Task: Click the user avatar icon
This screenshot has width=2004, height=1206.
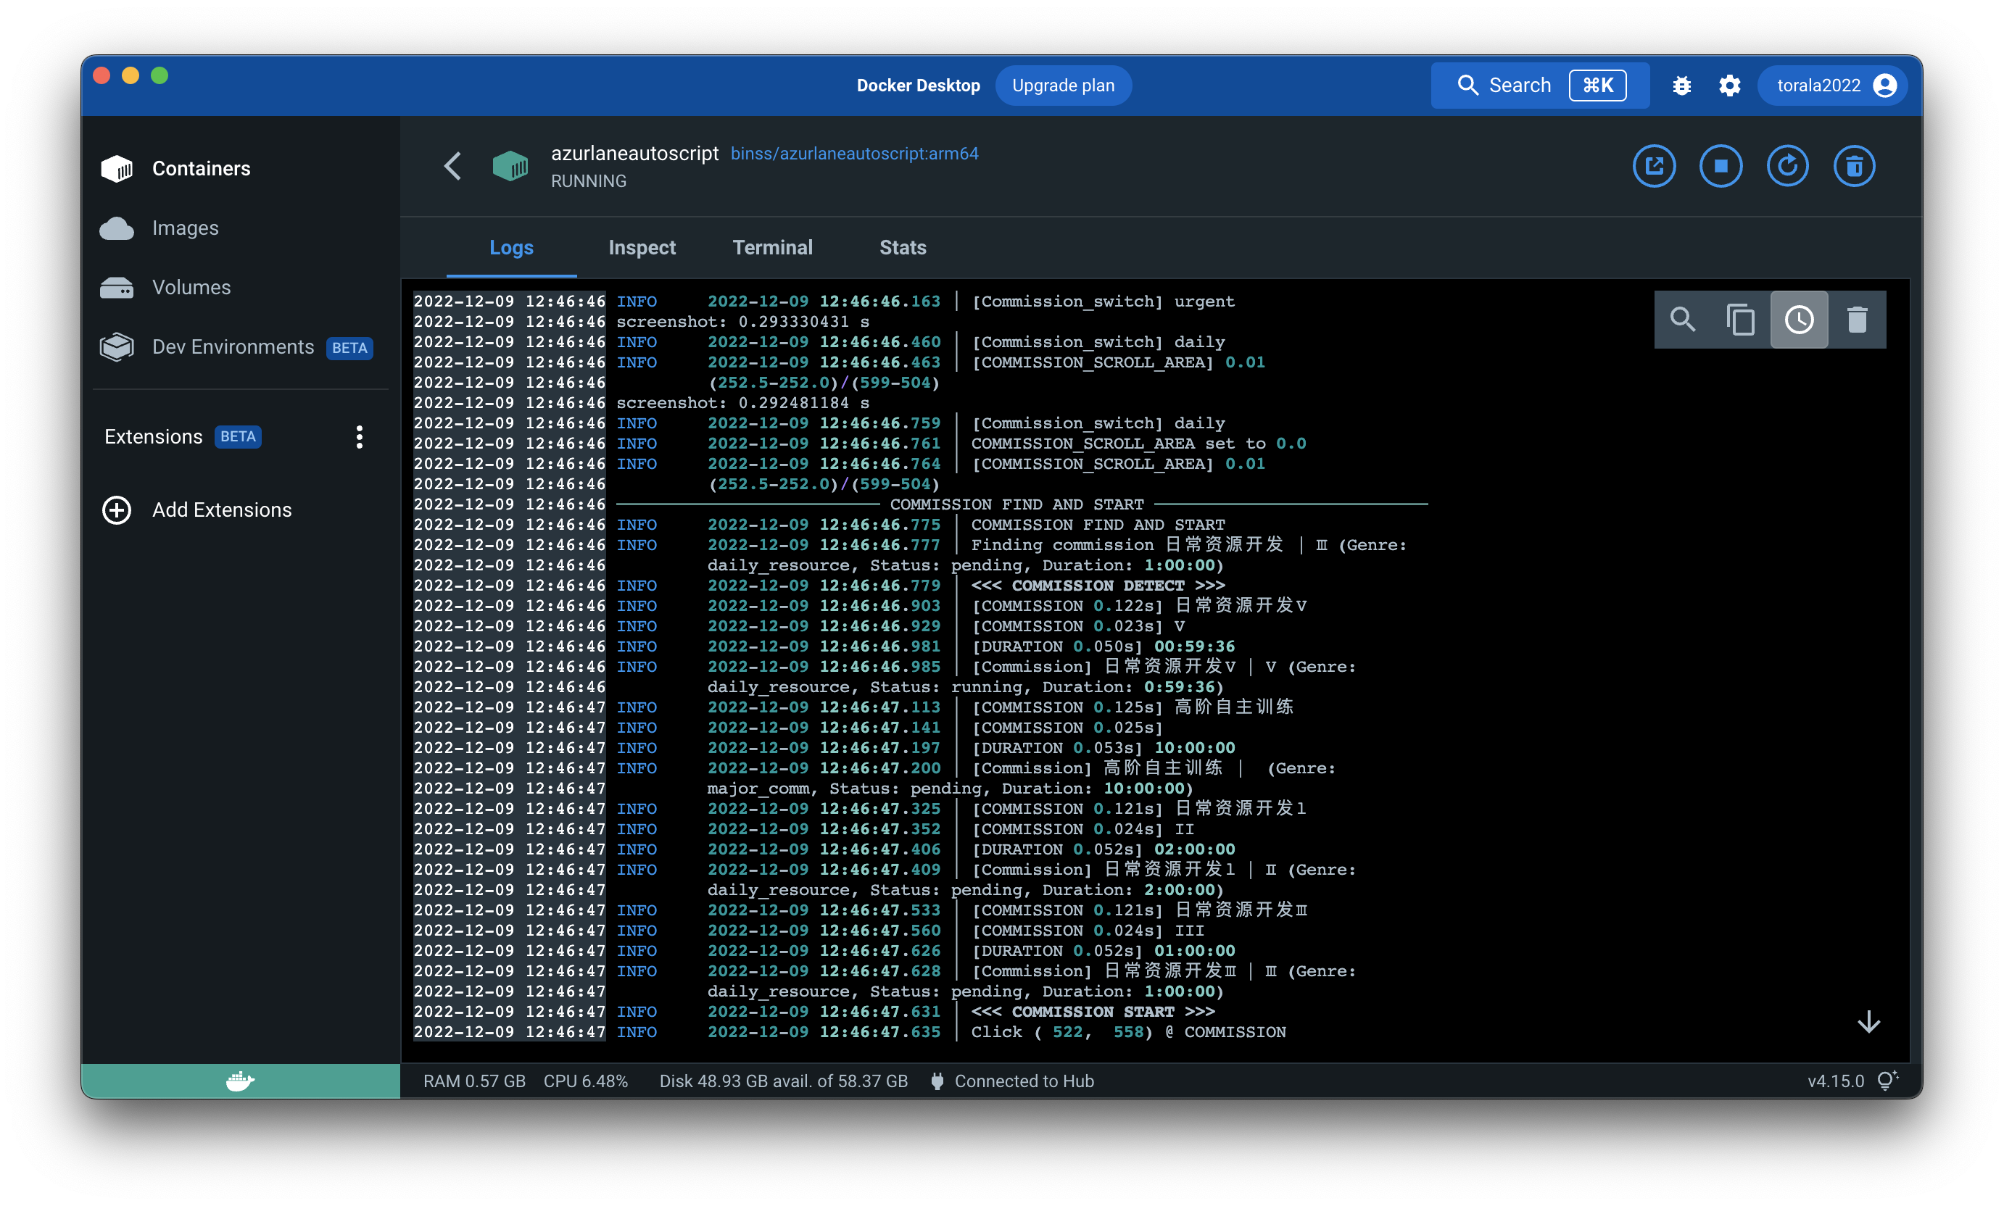Action: point(1884,86)
